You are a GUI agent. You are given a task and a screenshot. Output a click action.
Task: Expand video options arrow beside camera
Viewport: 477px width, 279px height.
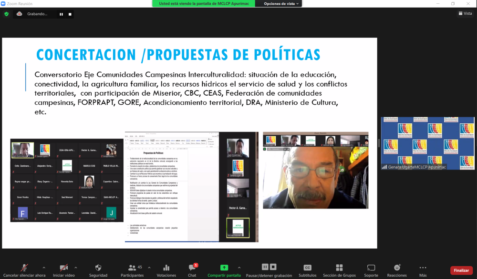75,267
